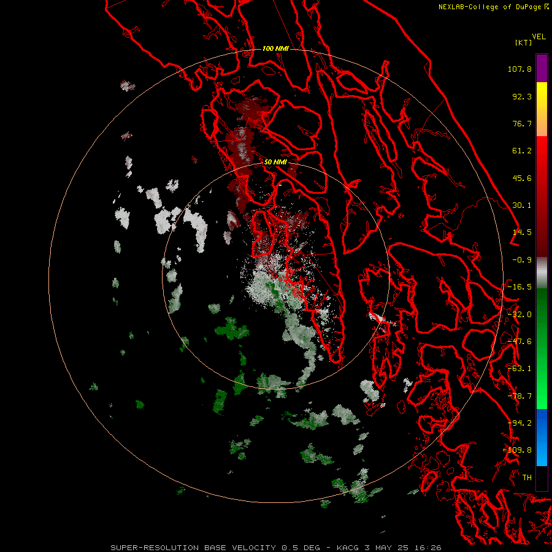The image size is (552, 552).
Task: Click the -94.2 value on the velocity scale
Action: pyautogui.click(x=519, y=423)
